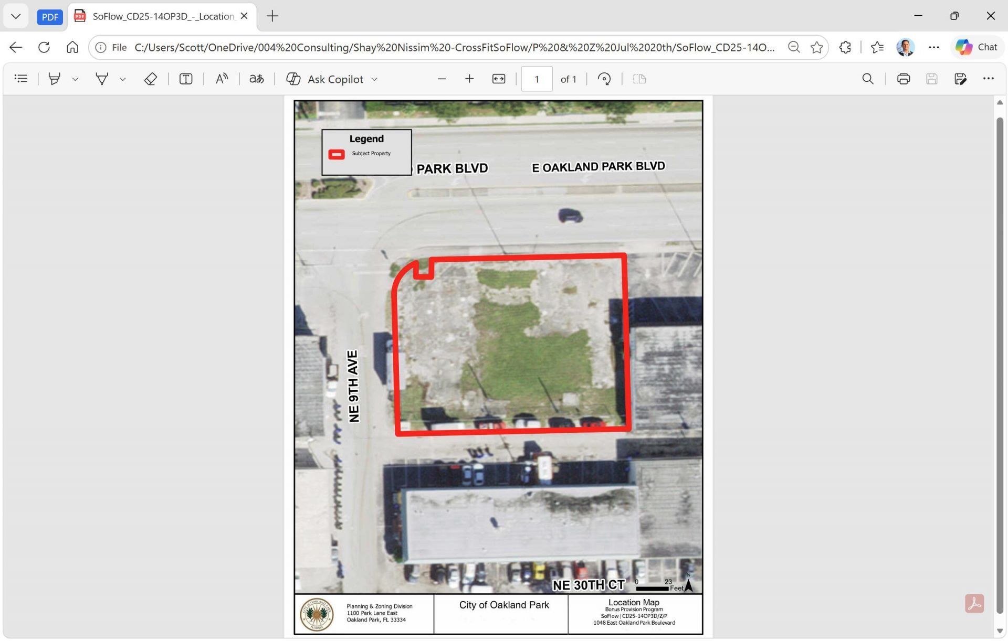Image resolution: width=1008 pixels, height=641 pixels.
Task: Click the vertical scrollbar thumb
Action: click(x=1000, y=366)
